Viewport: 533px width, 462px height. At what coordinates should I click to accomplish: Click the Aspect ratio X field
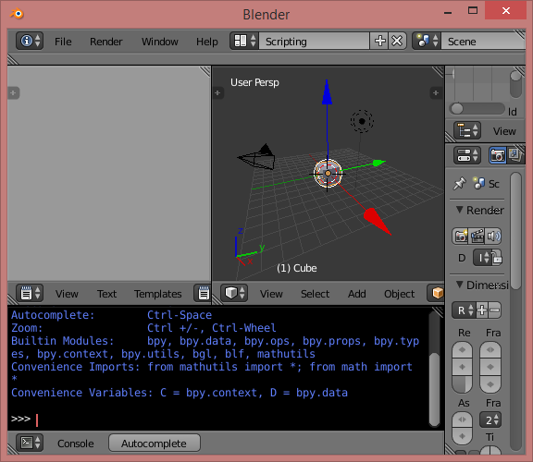462,419
